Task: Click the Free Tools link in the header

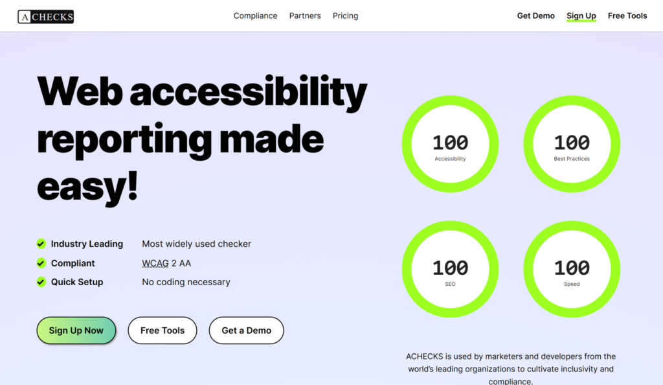Action: [627, 16]
